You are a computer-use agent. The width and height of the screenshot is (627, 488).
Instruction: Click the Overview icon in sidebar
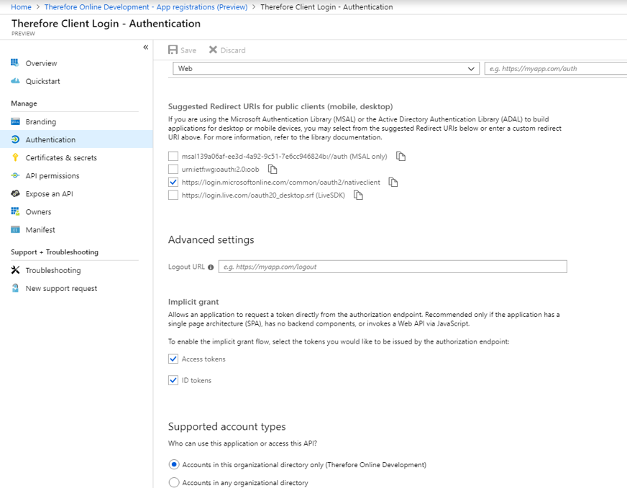(15, 63)
